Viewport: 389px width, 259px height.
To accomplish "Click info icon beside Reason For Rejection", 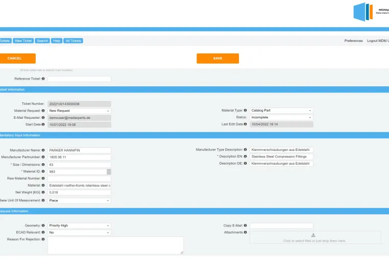I will (43, 240).
